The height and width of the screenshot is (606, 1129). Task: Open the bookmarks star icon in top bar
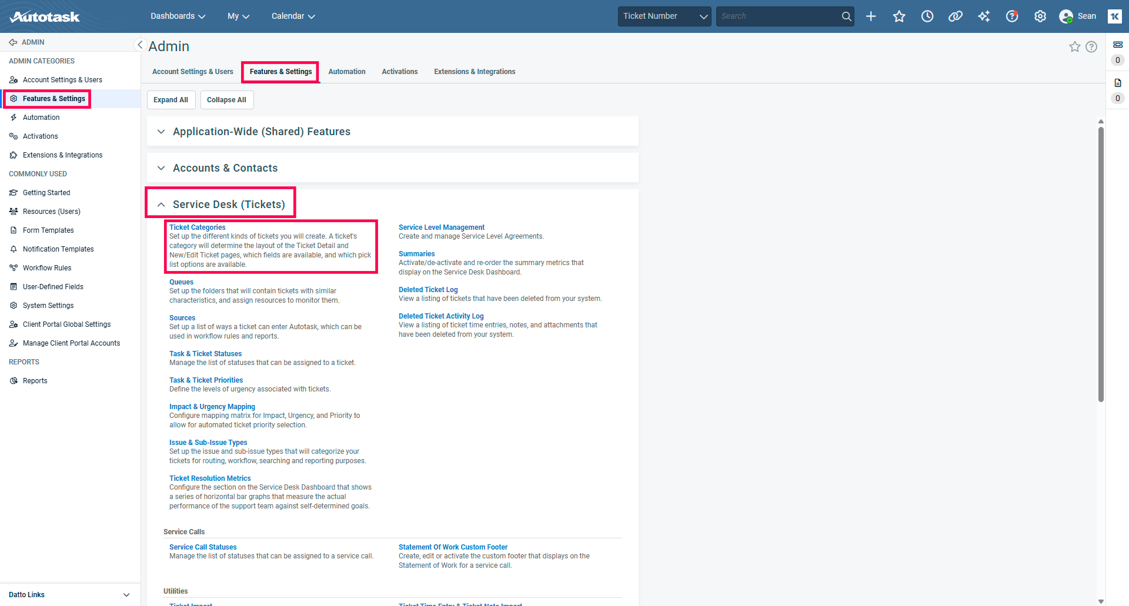point(899,16)
